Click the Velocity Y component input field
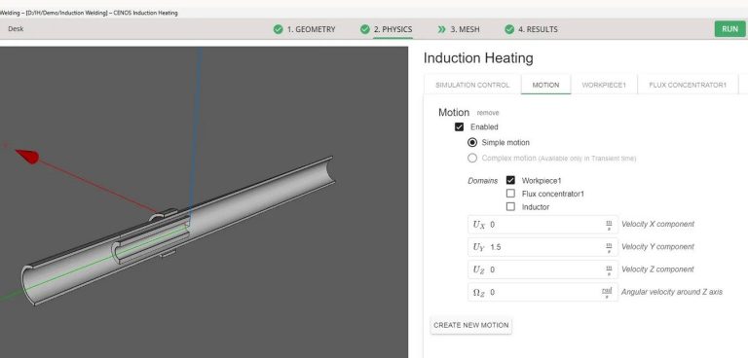Image resolution: width=748 pixels, height=358 pixels. (542, 247)
